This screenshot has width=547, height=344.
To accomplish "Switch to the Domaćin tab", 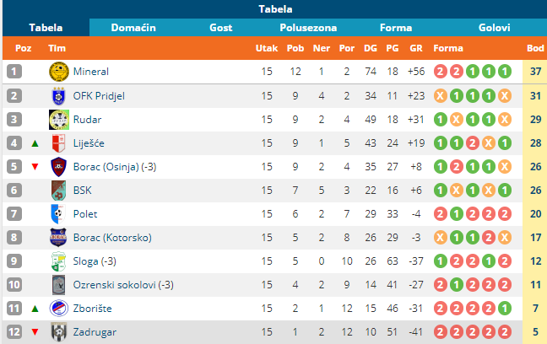I will point(133,28).
